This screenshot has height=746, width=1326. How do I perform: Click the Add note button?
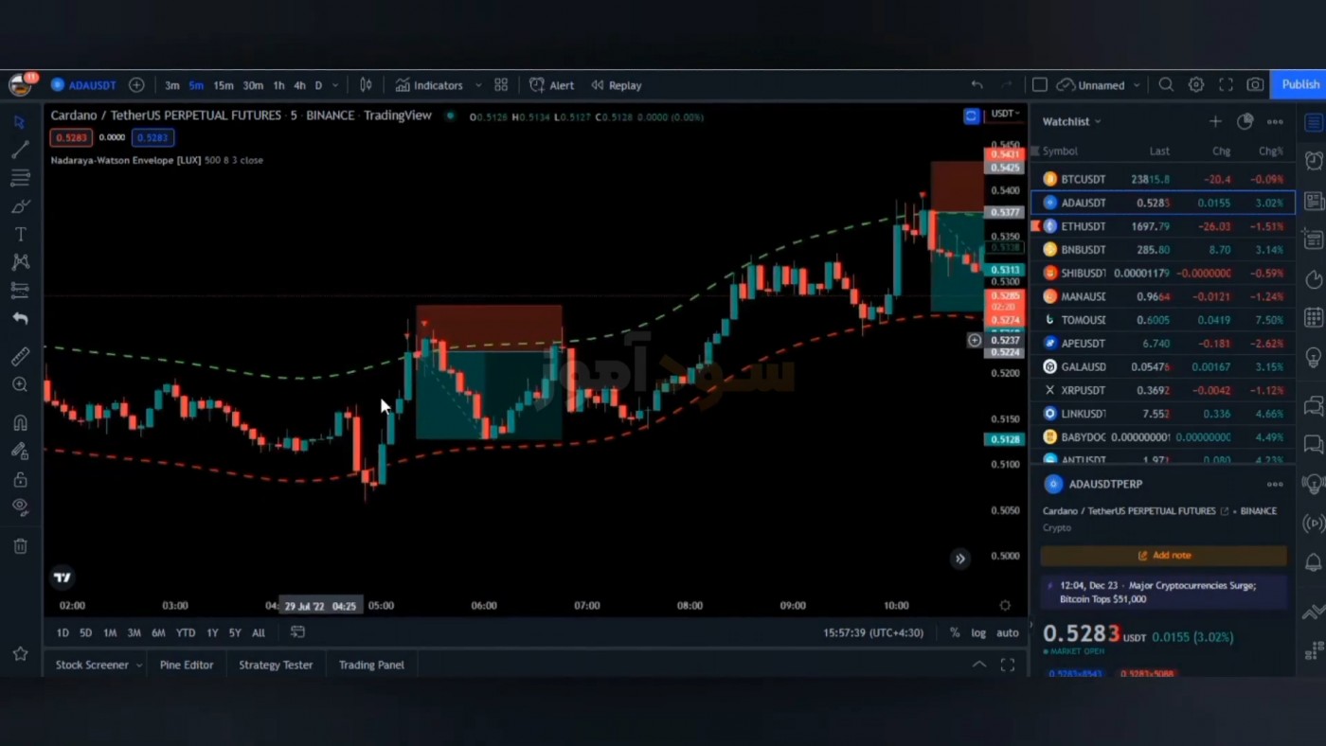pyautogui.click(x=1164, y=556)
